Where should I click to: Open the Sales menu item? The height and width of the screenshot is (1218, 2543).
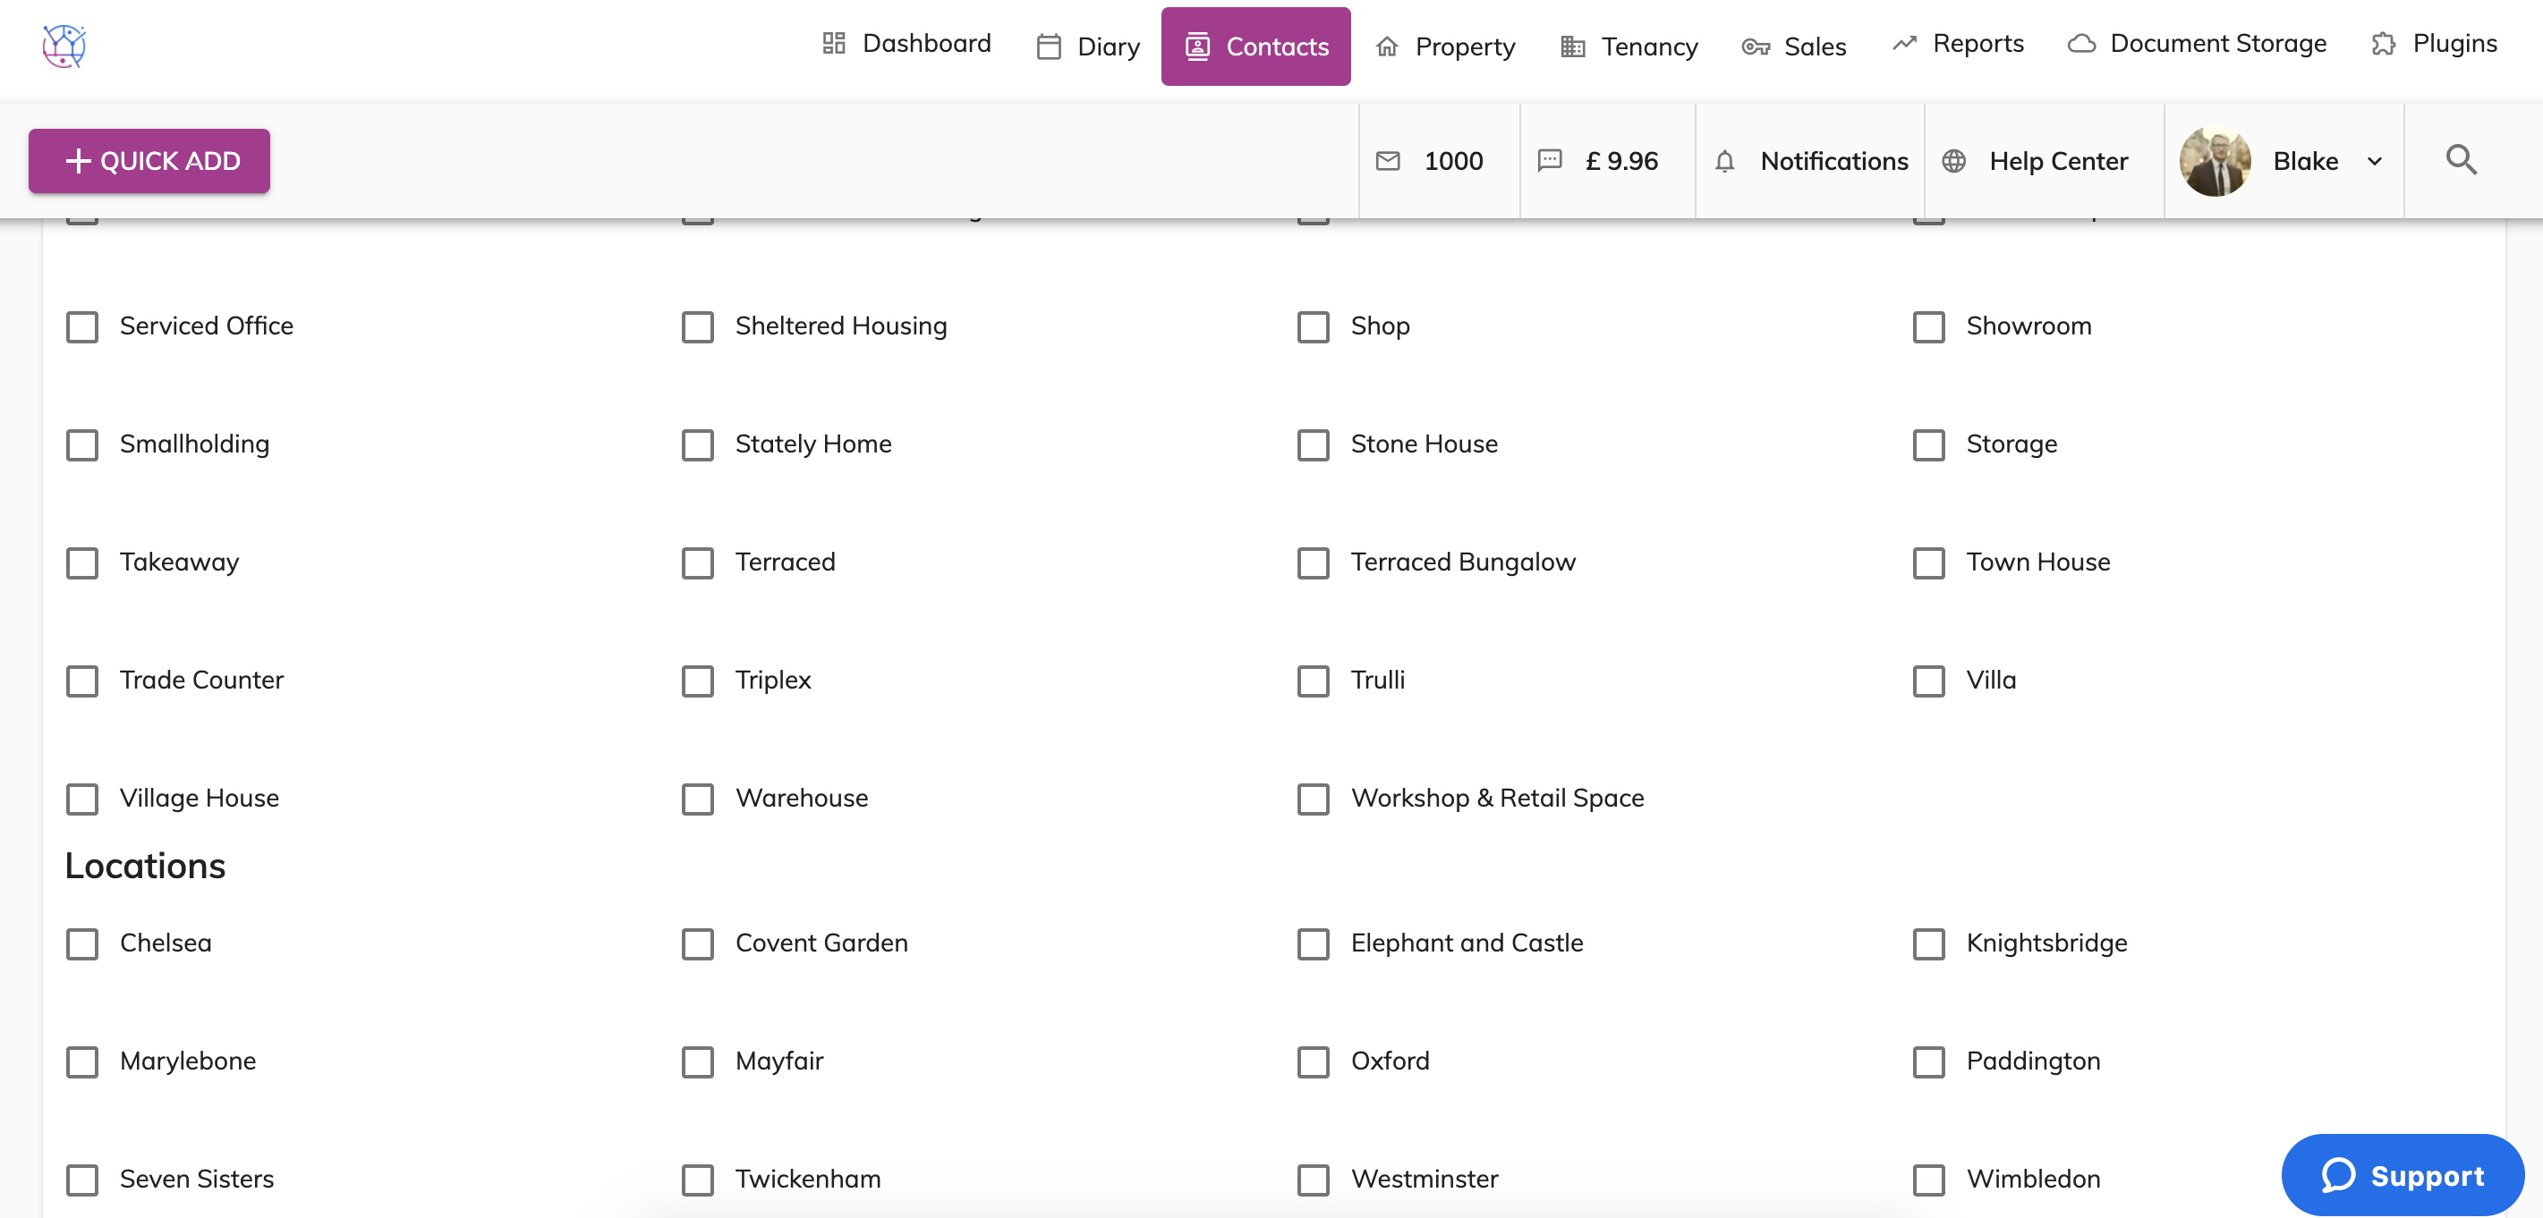tap(1794, 46)
